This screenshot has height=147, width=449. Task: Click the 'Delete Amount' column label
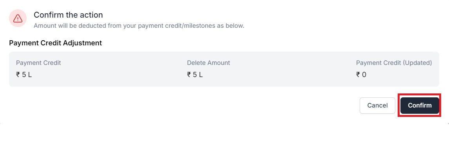coord(208,63)
